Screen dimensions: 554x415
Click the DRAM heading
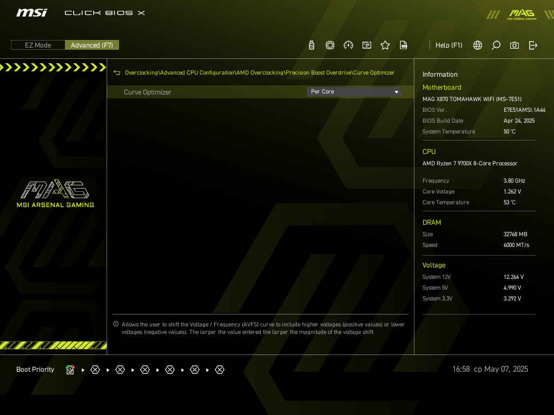point(432,223)
